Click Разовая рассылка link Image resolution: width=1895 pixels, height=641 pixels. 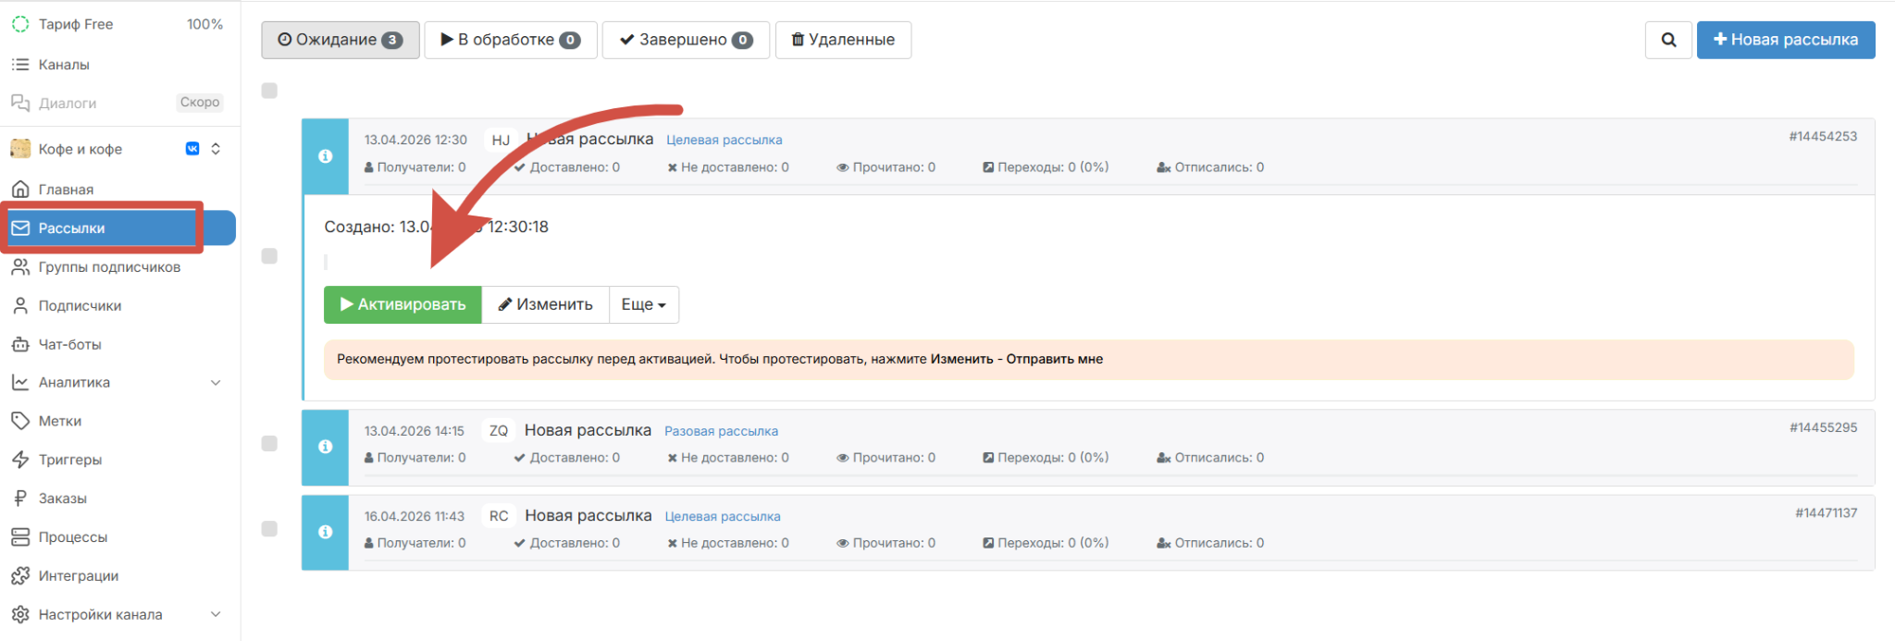pos(721,431)
